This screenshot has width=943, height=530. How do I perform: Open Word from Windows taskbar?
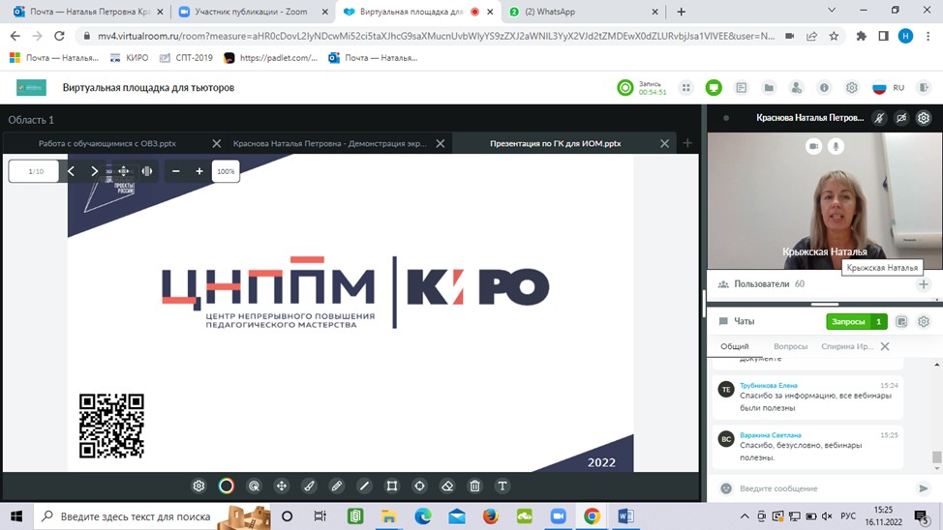click(x=625, y=516)
